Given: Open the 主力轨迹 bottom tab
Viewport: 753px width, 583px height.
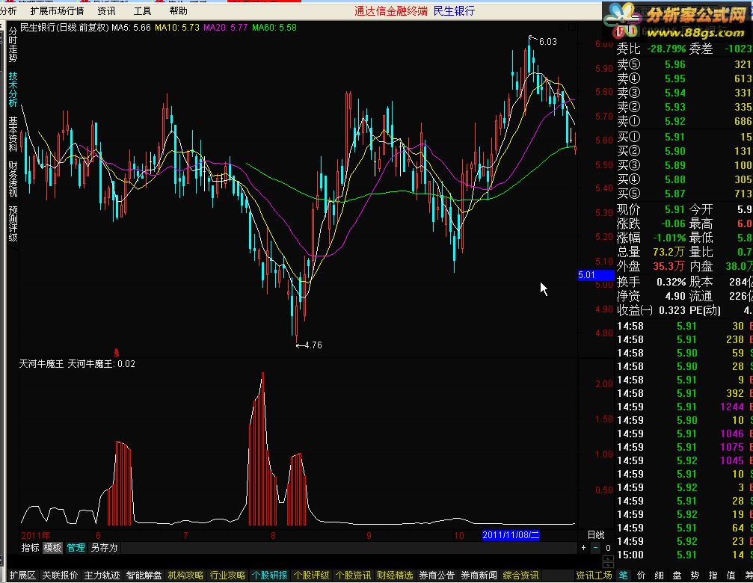Looking at the screenshot, I should (x=102, y=576).
